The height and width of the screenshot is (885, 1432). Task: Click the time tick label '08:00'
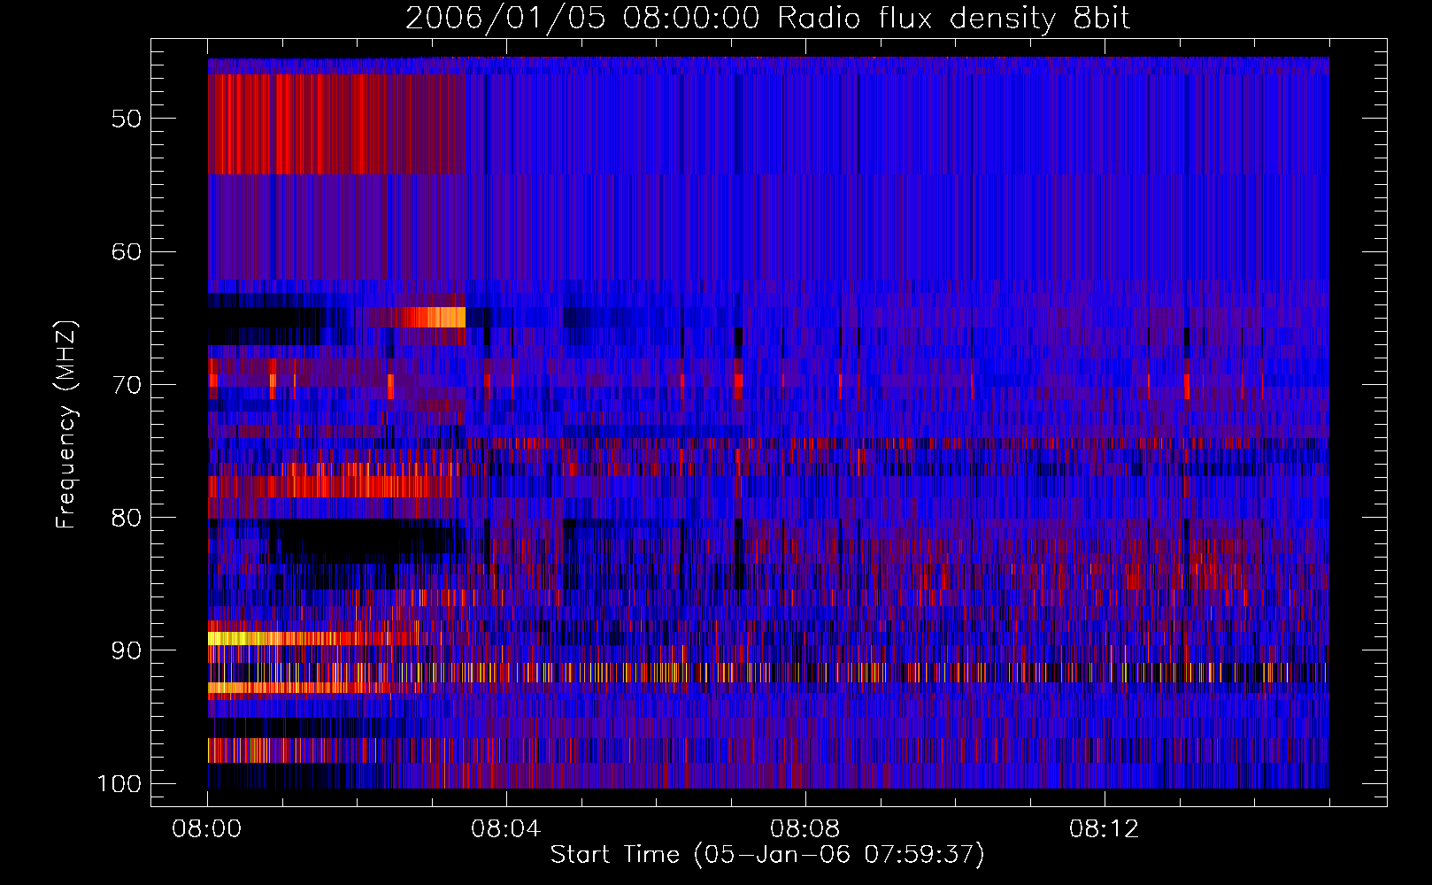tap(207, 829)
